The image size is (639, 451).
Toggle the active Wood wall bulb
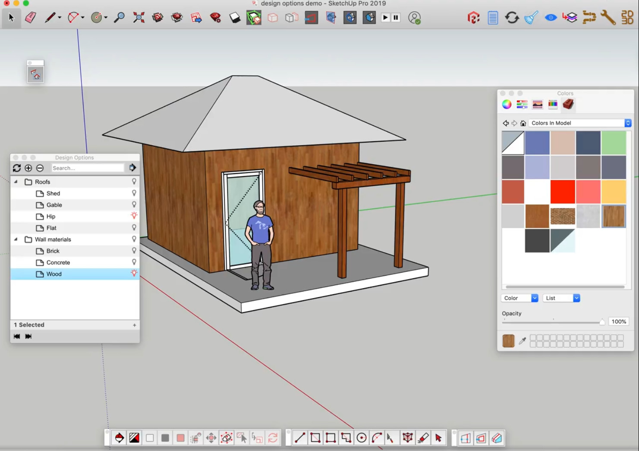[x=134, y=273]
